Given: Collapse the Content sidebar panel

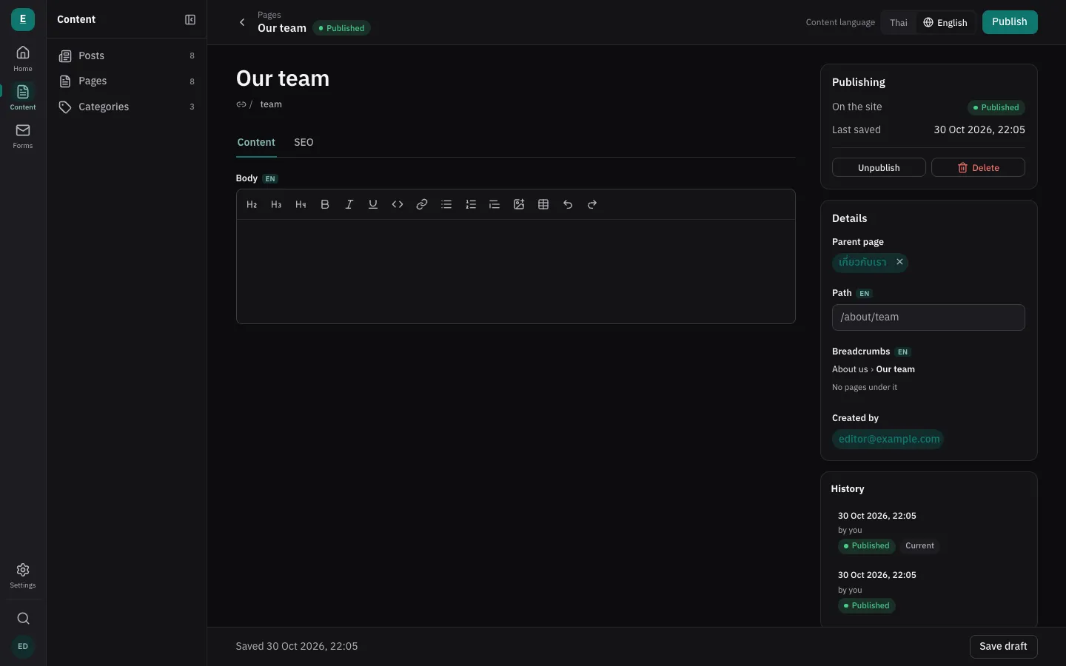Looking at the screenshot, I should [190, 20].
